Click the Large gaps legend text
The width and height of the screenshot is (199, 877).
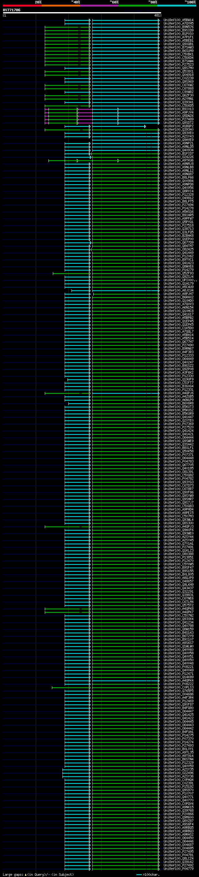(x=38, y=875)
